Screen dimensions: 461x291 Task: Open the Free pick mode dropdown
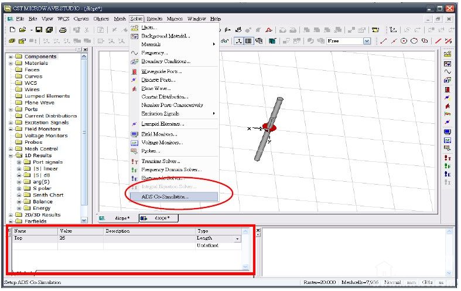tap(367, 41)
